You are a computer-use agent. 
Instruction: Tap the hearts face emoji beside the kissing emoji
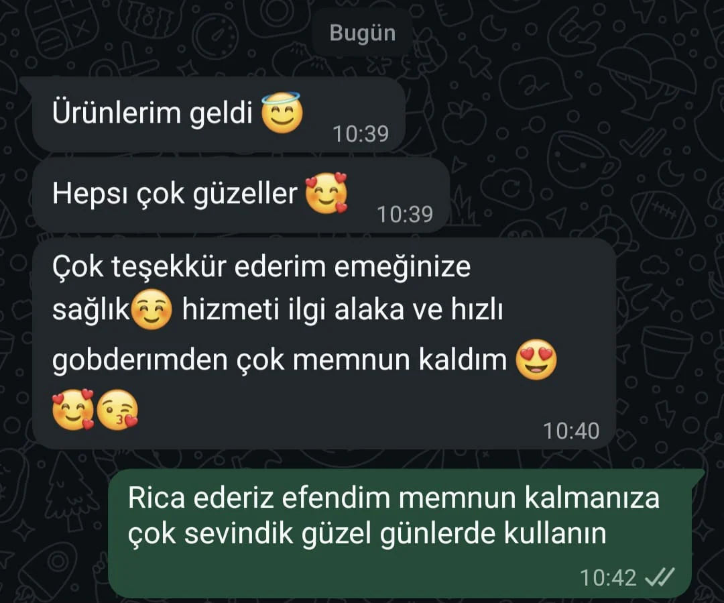tap(73, 410)
